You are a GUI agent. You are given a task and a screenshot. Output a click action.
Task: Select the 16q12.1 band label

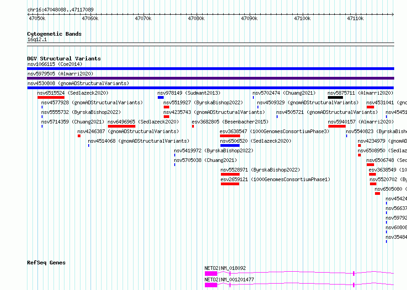point(37,39)
